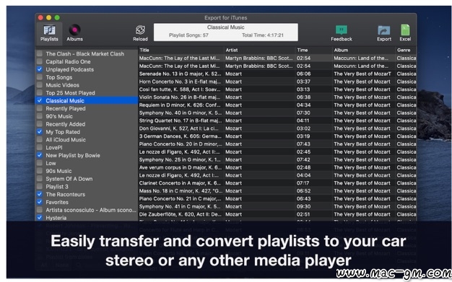Select Violin Sonata No. 26 in B-flat row
The height and width of the screenshot is (282, 452).
(x=277, y=97)
